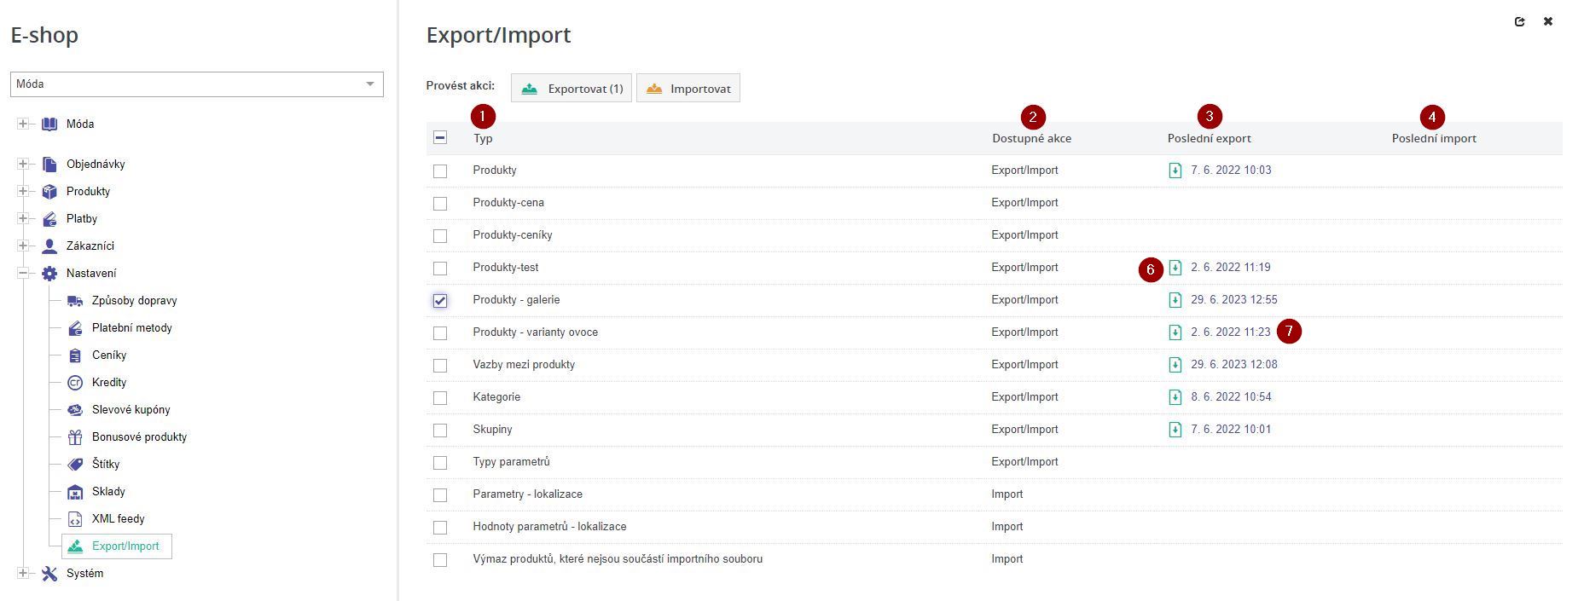The height and width of the screenshot is (601, 1584).
Task: Open the Móda shop selector dropdown
Action: tap(197, 84)
